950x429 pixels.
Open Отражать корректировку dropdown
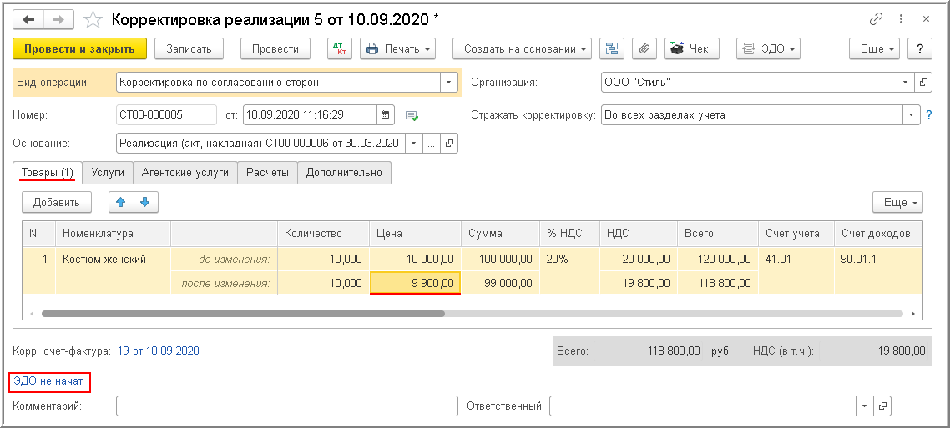[x=911, y=115]
